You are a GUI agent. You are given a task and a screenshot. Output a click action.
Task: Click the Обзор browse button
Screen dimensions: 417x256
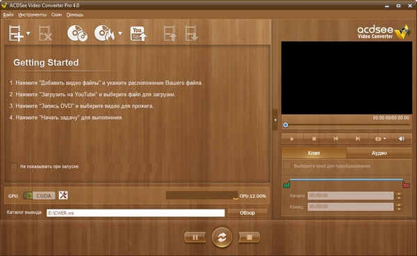coord(247,213)
